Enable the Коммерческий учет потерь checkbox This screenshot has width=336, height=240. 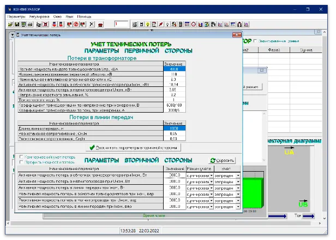21,156
